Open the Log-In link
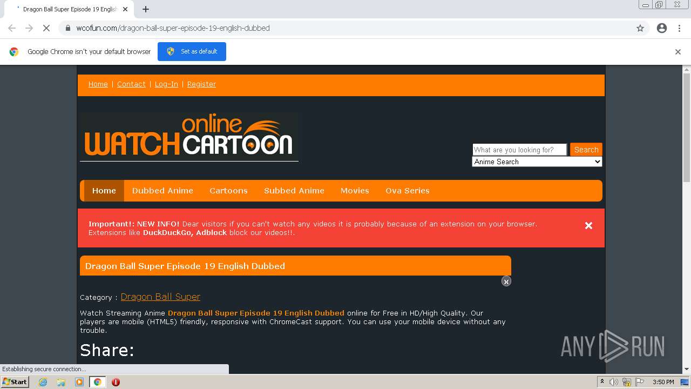The width and height of the screenshot is (691, 389). click(x=166, y=84)
